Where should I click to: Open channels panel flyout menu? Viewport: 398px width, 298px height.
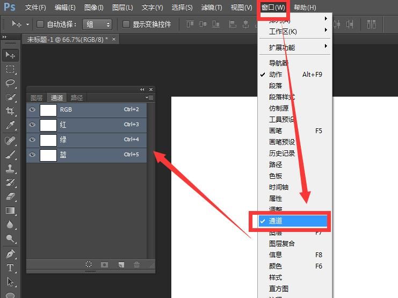(149, 98)
